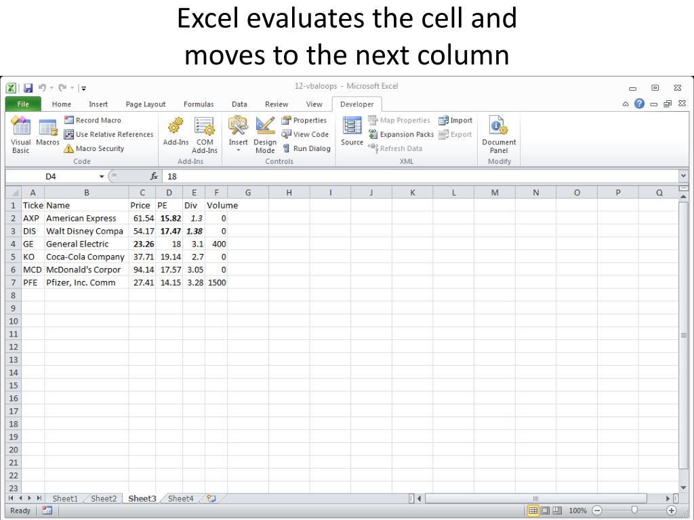
Task: Select column D header
Action: click(x=169, y=192)
